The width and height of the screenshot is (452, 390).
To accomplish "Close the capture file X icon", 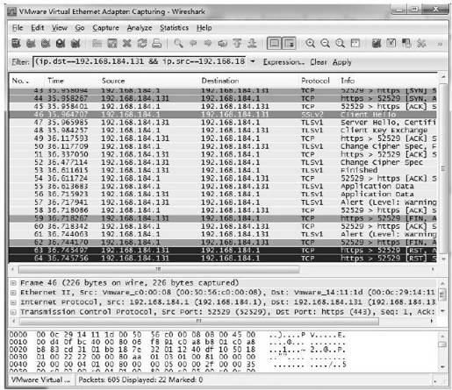I will coord(127,44).
